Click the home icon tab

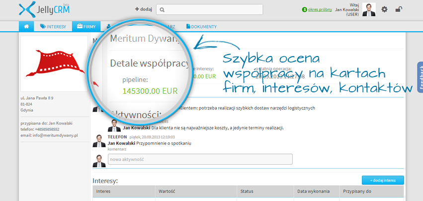point(26,26)
